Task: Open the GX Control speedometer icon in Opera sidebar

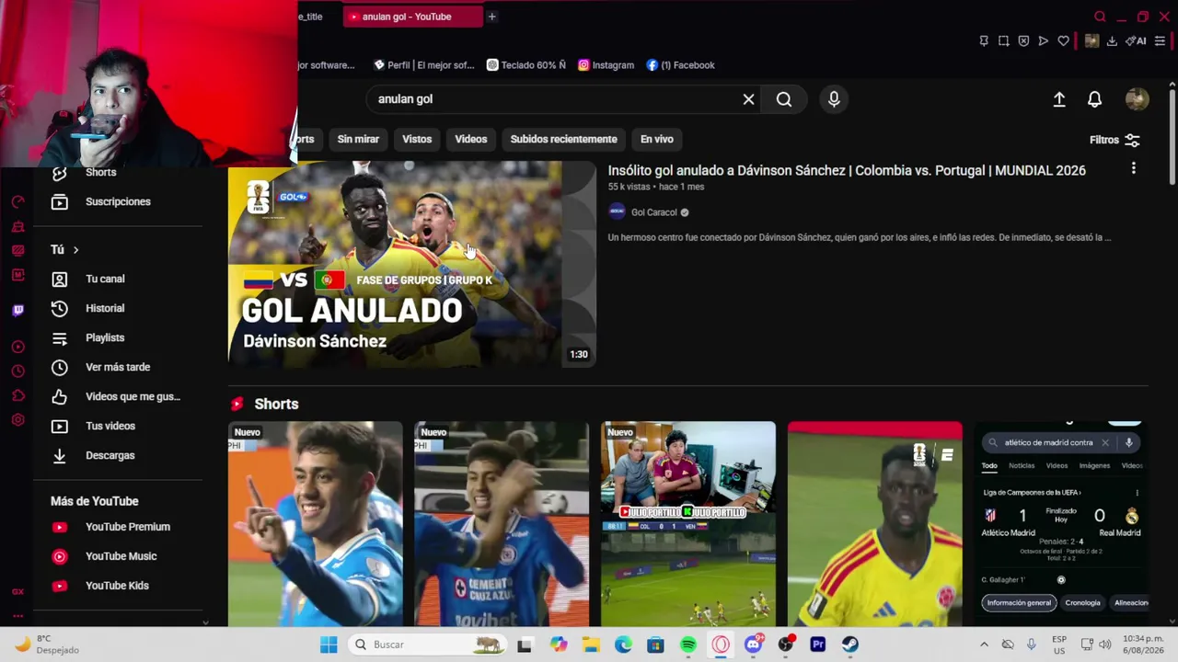Action: tap(17, 201)
